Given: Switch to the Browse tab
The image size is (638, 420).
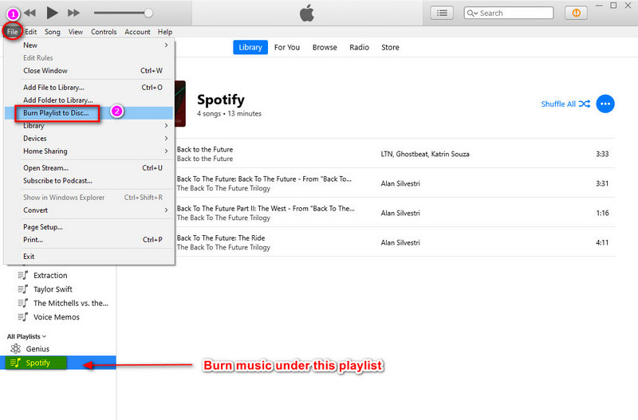Looking at the screenshot, I should point(325,47).
